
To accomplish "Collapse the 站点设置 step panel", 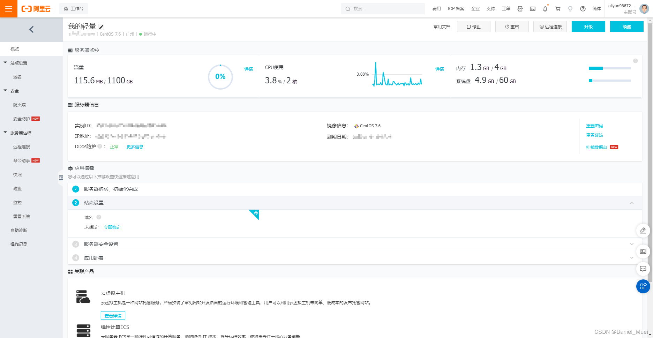I will pyautogui.click(x=632, y=203).
